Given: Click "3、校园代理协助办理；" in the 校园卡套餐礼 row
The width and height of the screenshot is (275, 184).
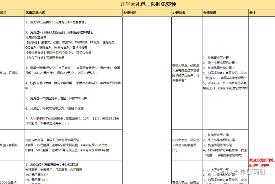Looking at the screenshot, I should 218,145.
